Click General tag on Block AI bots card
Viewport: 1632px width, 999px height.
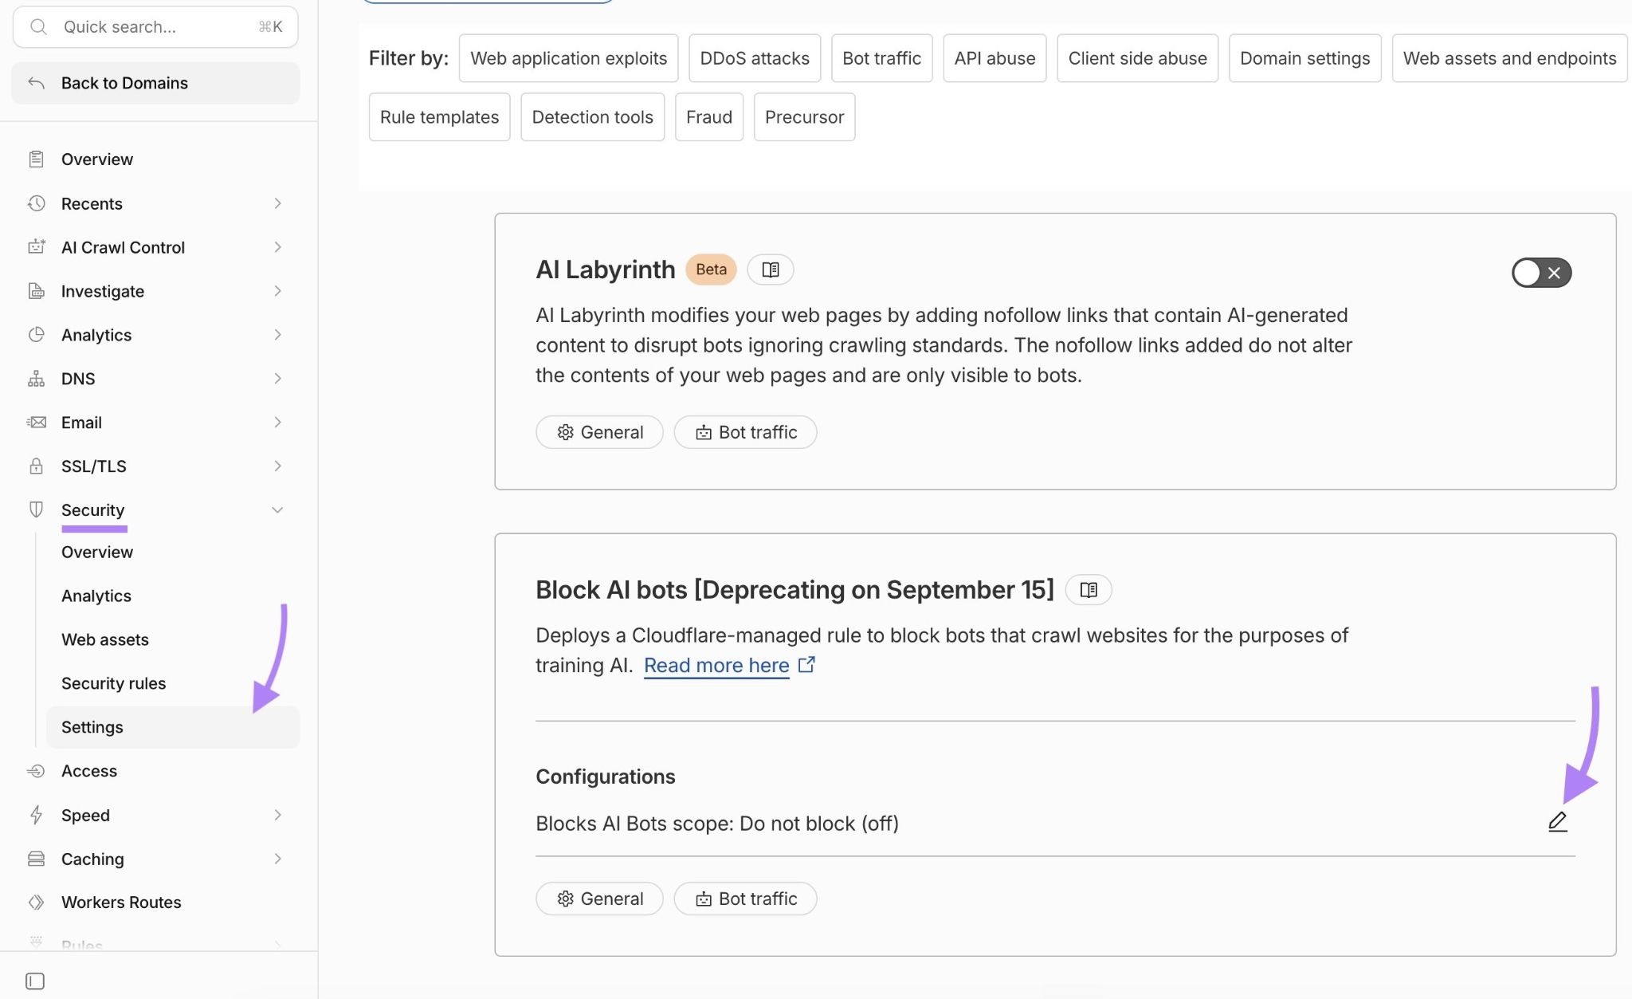pos(599,899)
